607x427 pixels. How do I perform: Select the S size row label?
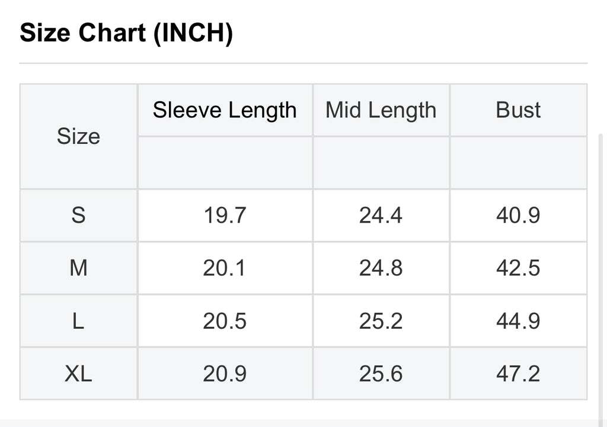[79, 215]
